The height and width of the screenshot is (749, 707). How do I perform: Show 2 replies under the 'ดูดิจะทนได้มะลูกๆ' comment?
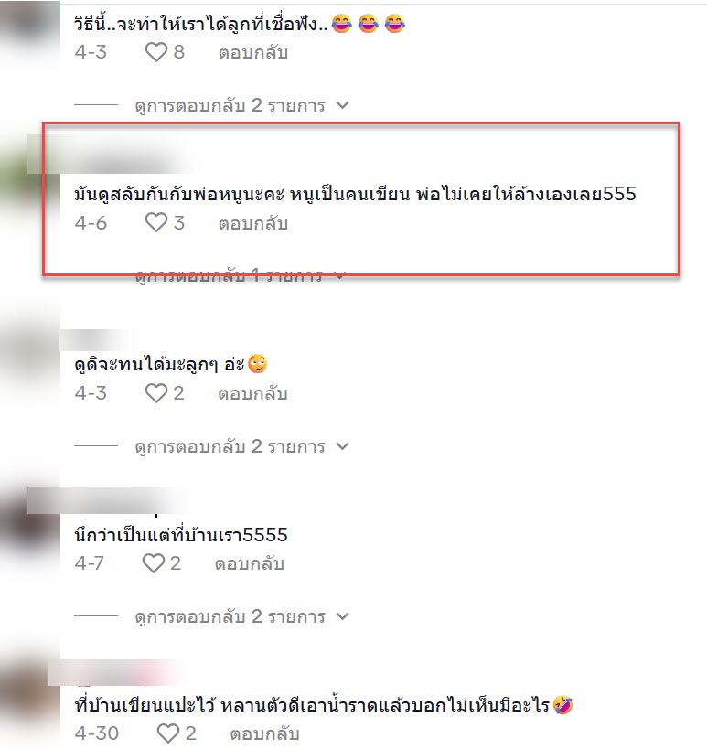[230, 446]
